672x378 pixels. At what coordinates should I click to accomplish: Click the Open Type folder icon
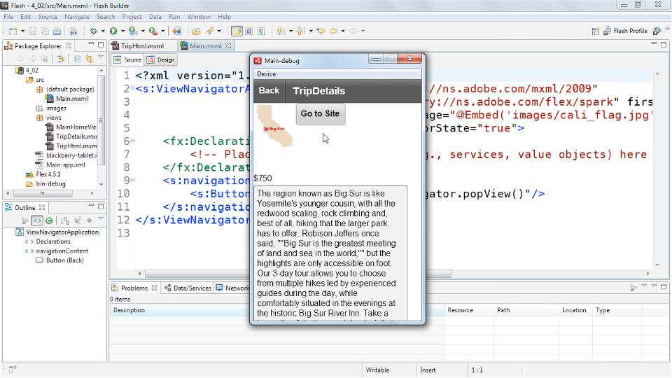pos(196,31)
